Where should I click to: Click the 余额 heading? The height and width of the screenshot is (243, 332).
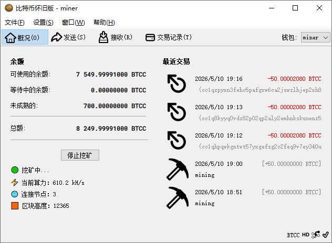pyautogui.click(x=17, y=61)
